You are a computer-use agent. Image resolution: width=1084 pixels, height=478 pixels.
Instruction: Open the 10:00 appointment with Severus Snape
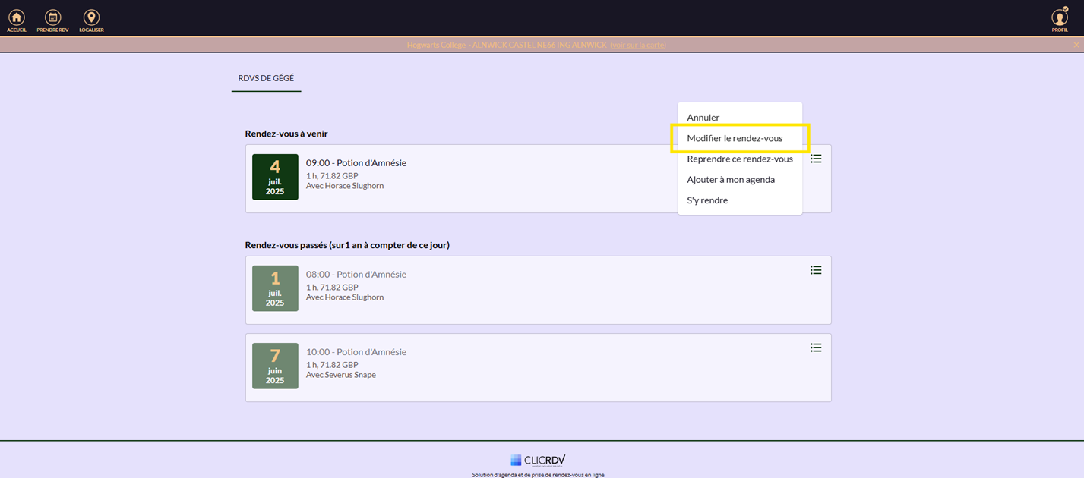coord(356,352)
